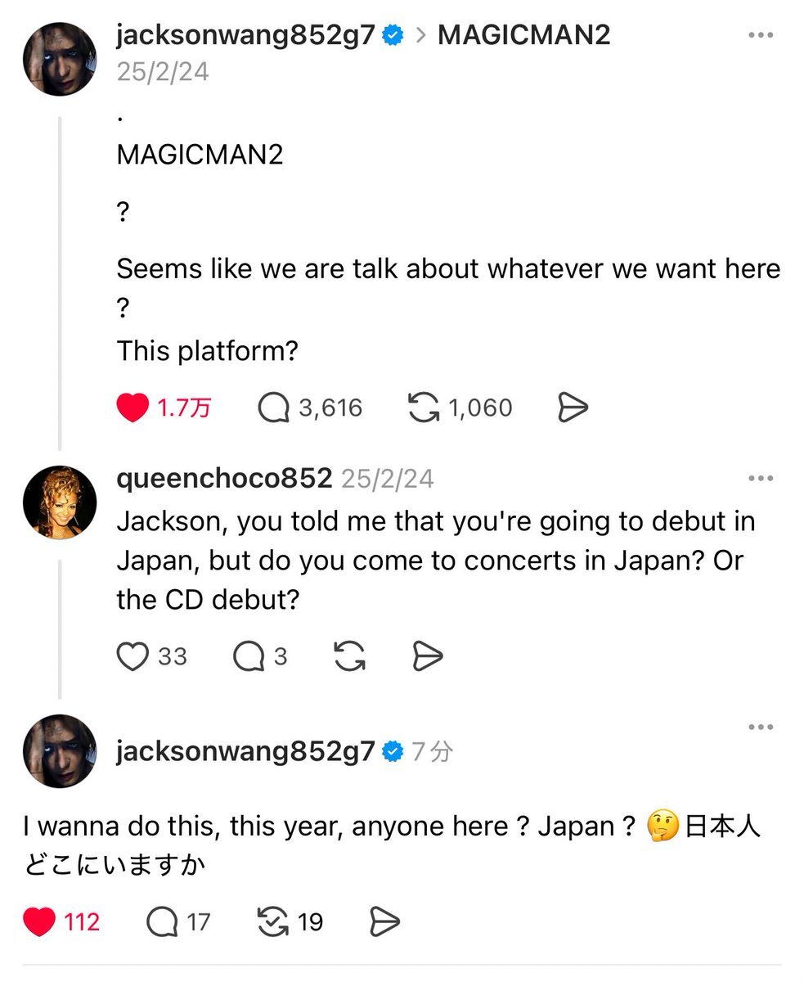View jacksonwang852g7 avatar on the top post
The image size is (804, 982).
coord(59,59)
